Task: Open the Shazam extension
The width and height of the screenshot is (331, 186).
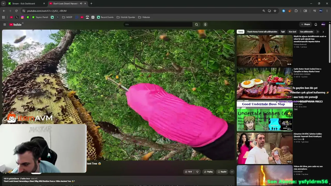Action: pyautogui.click(x=284, y=11)
